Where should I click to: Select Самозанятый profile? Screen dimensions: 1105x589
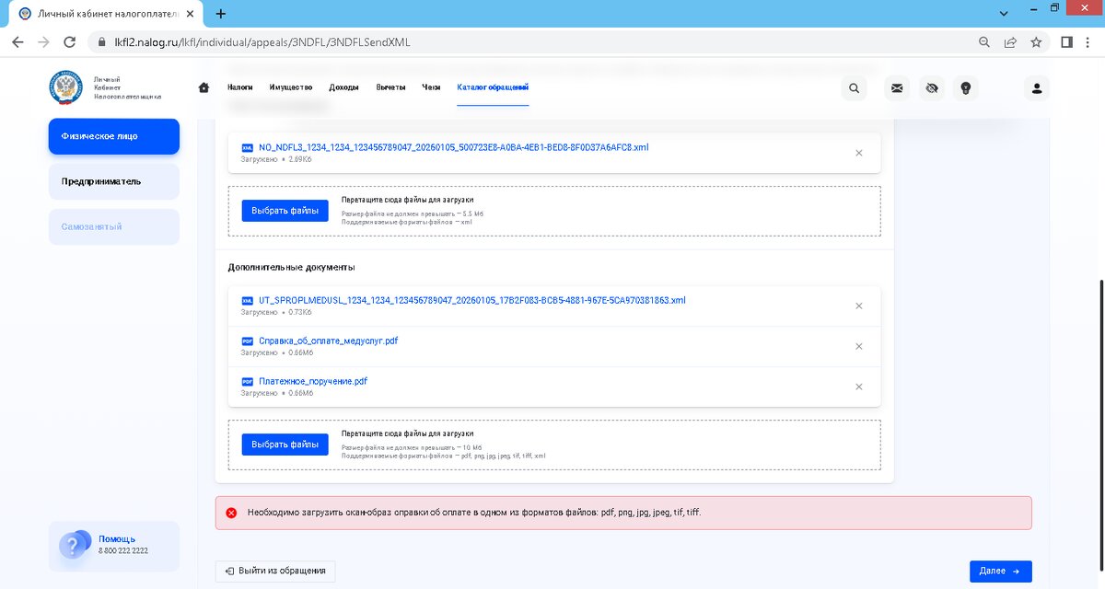(x=114, y=226)
